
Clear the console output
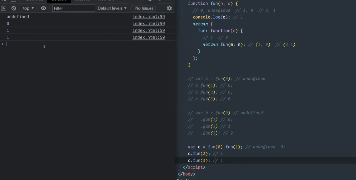[x=14, y=8]
